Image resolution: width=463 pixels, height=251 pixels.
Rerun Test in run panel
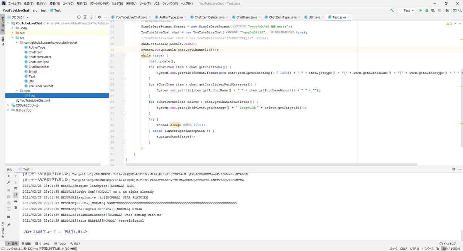[8, 176]
